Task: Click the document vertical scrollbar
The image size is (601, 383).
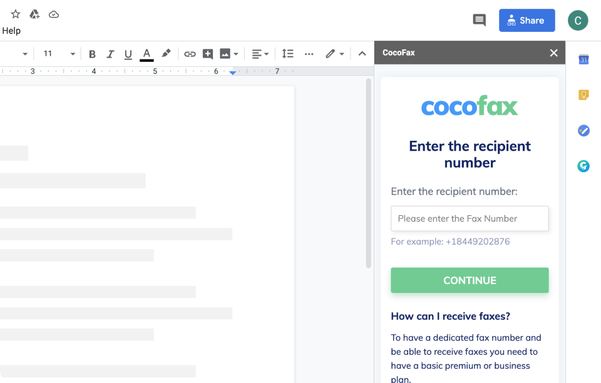Action: click(368, 173)
